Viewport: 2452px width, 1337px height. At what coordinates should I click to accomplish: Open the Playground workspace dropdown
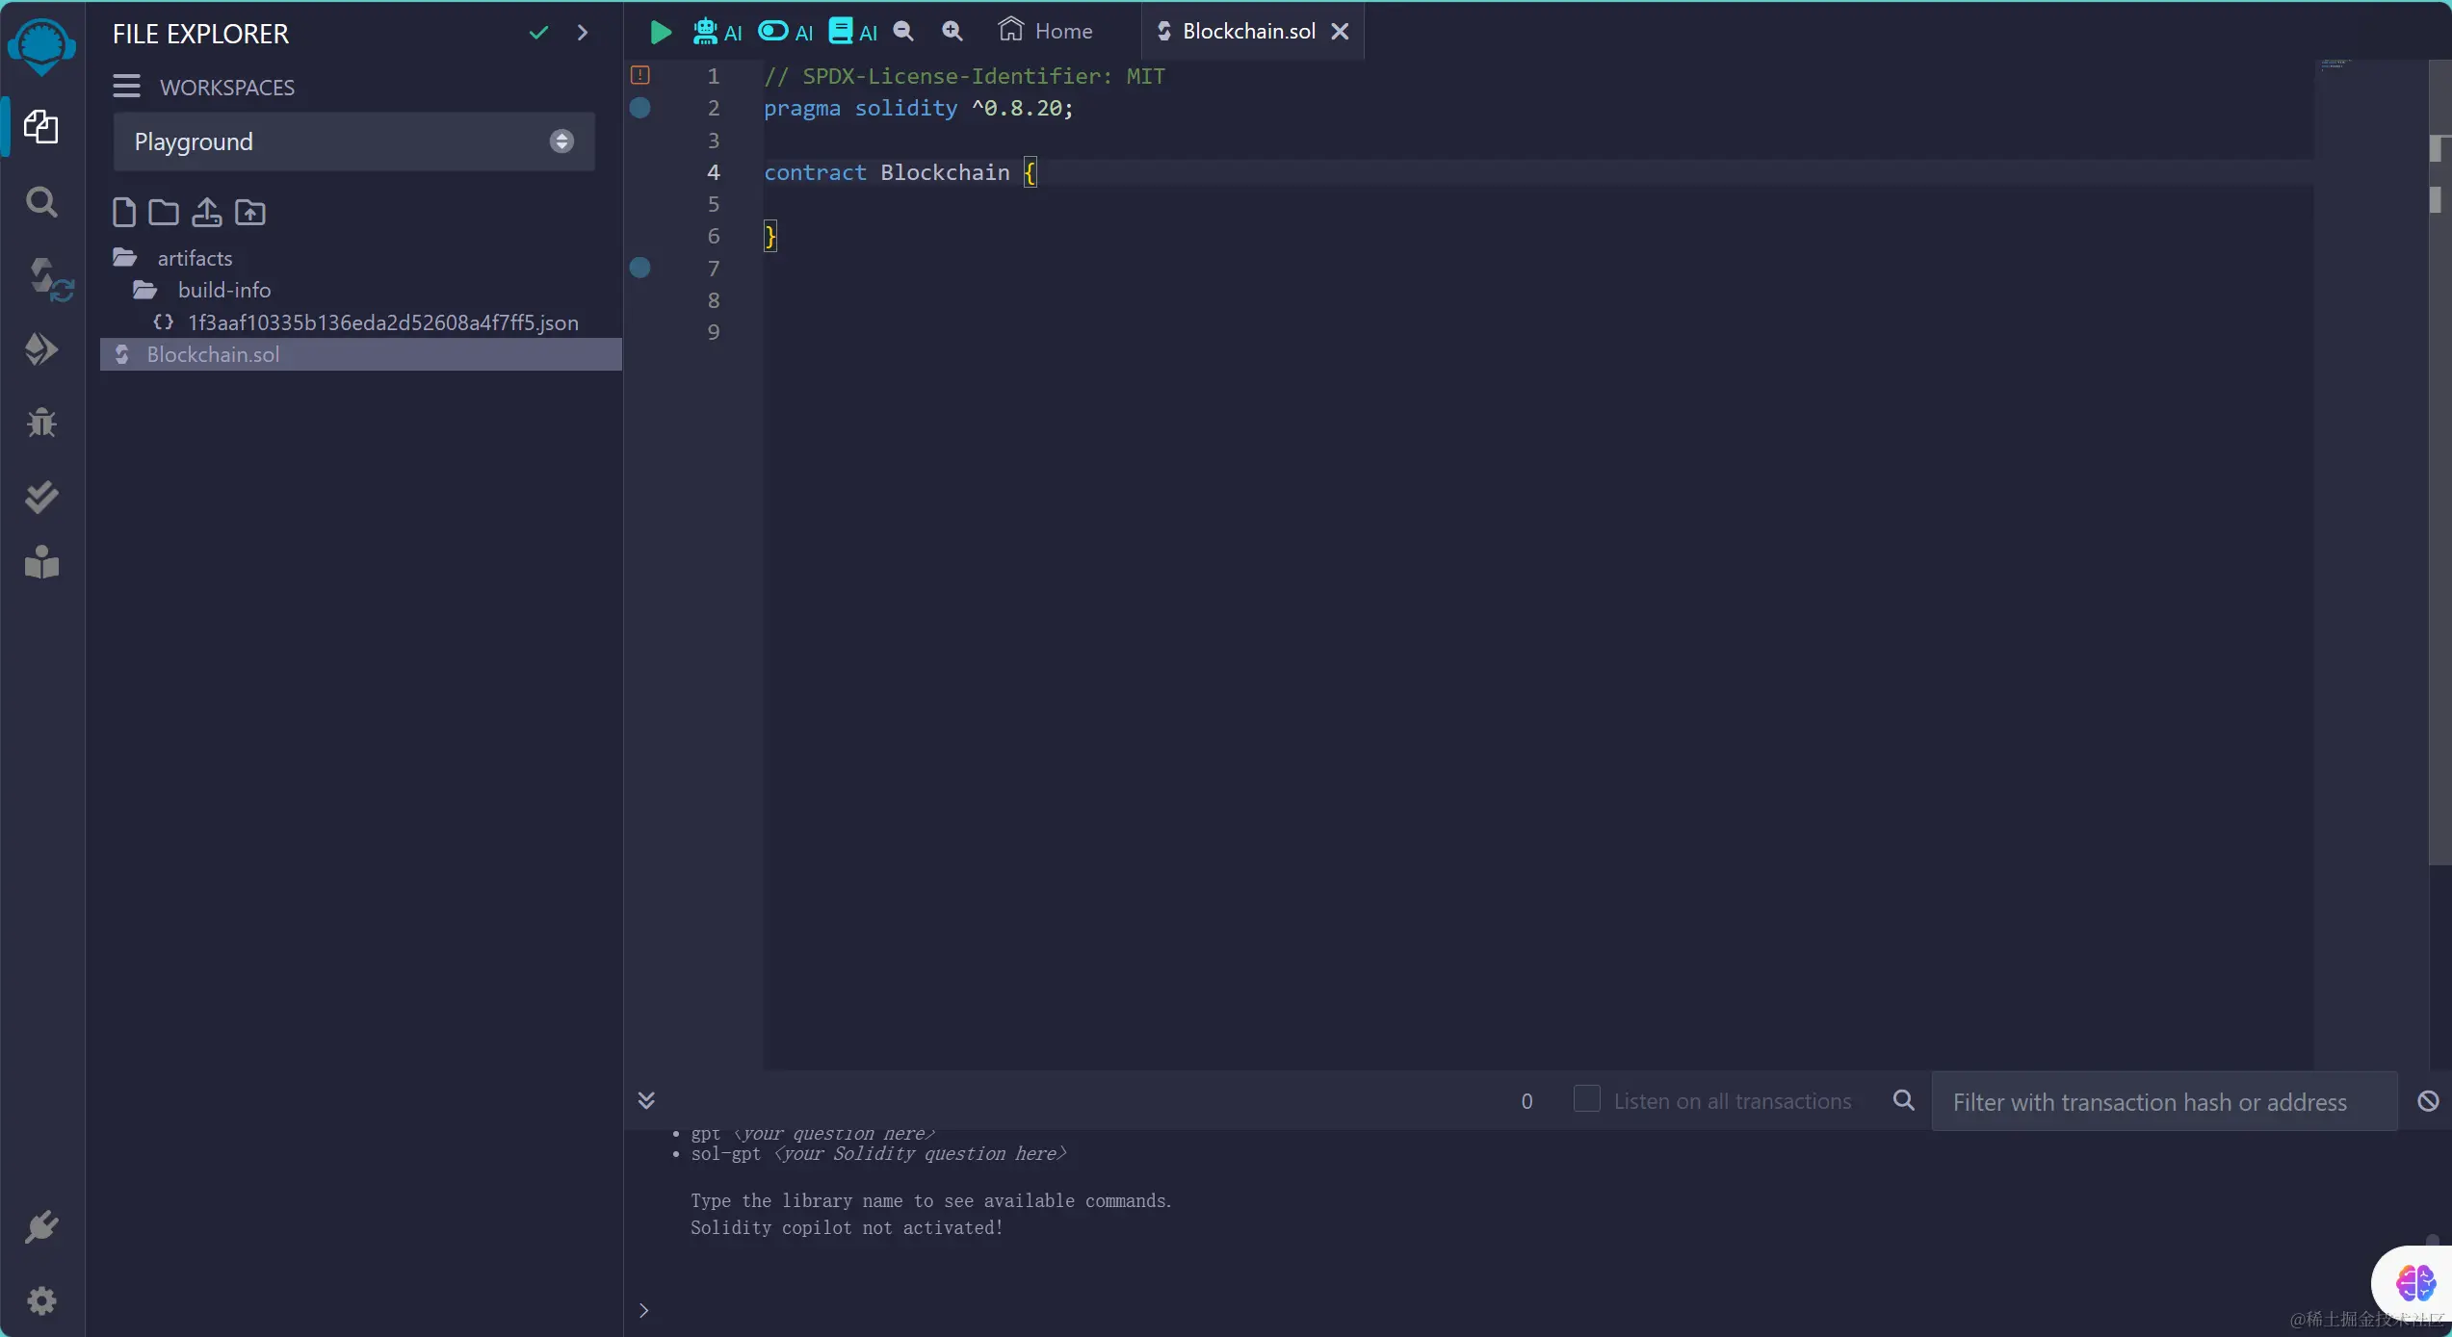(353, 141)
